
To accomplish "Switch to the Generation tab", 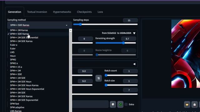I will [x=15, y=12].
